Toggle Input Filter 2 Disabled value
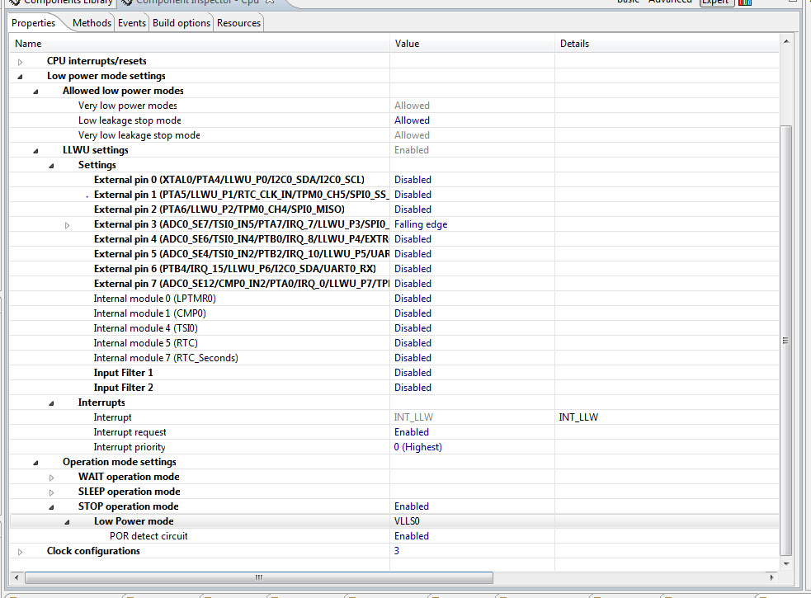 (x=413, y=388)
